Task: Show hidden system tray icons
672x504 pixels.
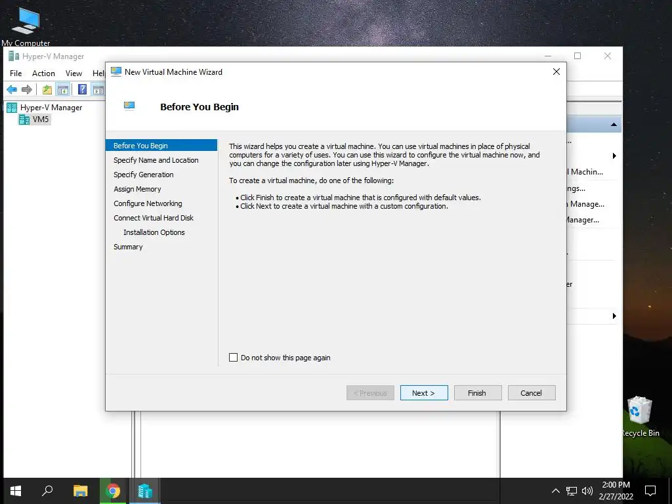Action: point(555,491)
